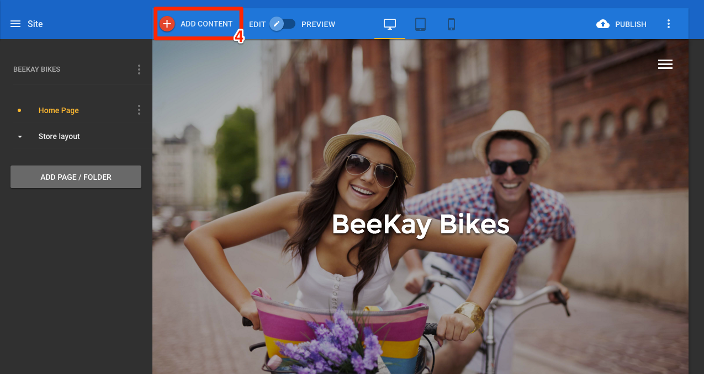Click the Preview label

[318, 24]
